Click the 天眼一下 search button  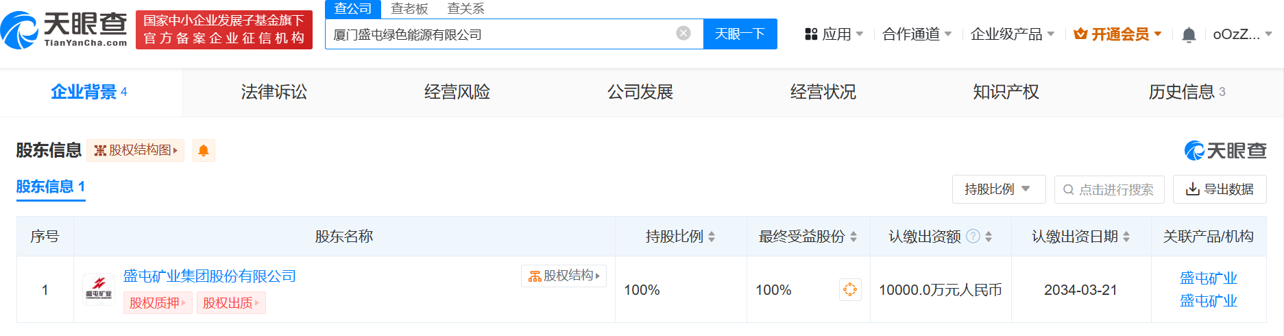pos(740,34)
